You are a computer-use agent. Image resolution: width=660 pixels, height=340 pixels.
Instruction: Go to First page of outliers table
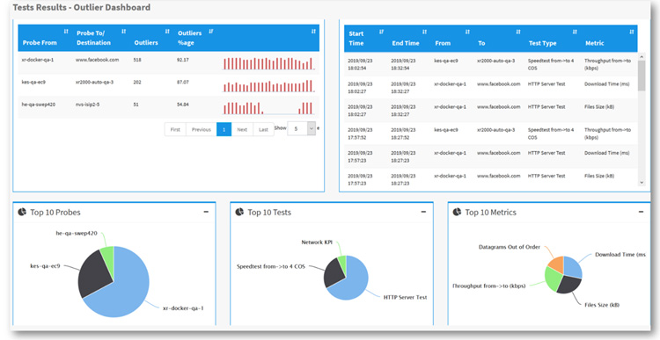click(175, 129)
